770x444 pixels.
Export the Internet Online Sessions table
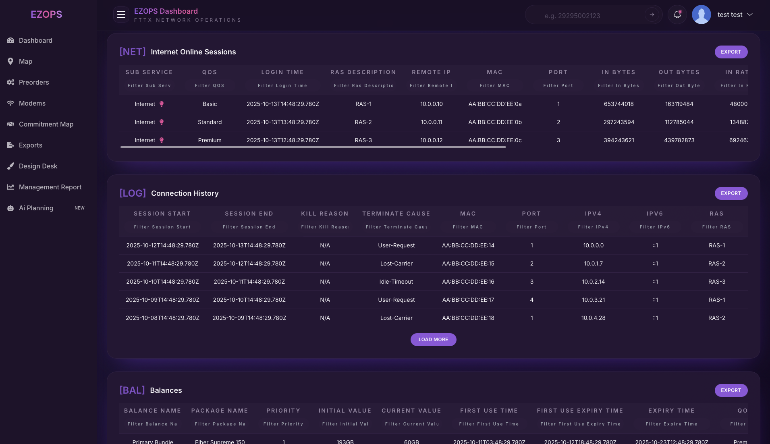click(x=731, y=52)
